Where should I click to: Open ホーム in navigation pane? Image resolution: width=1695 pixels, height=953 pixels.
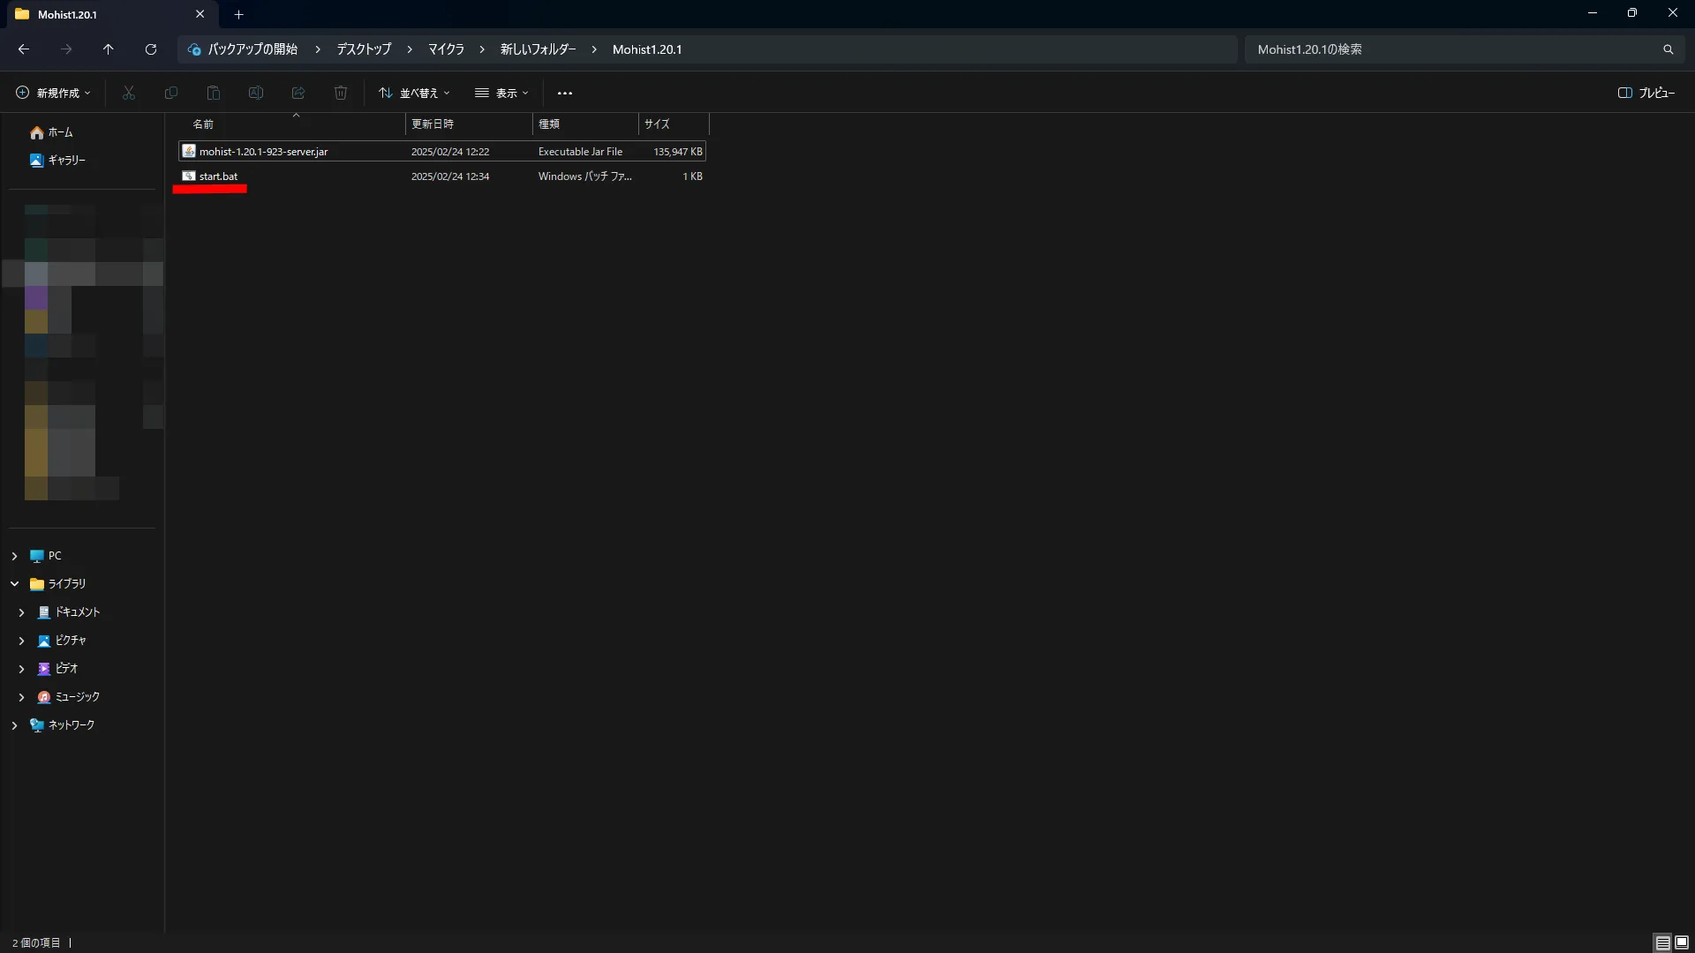60,132
